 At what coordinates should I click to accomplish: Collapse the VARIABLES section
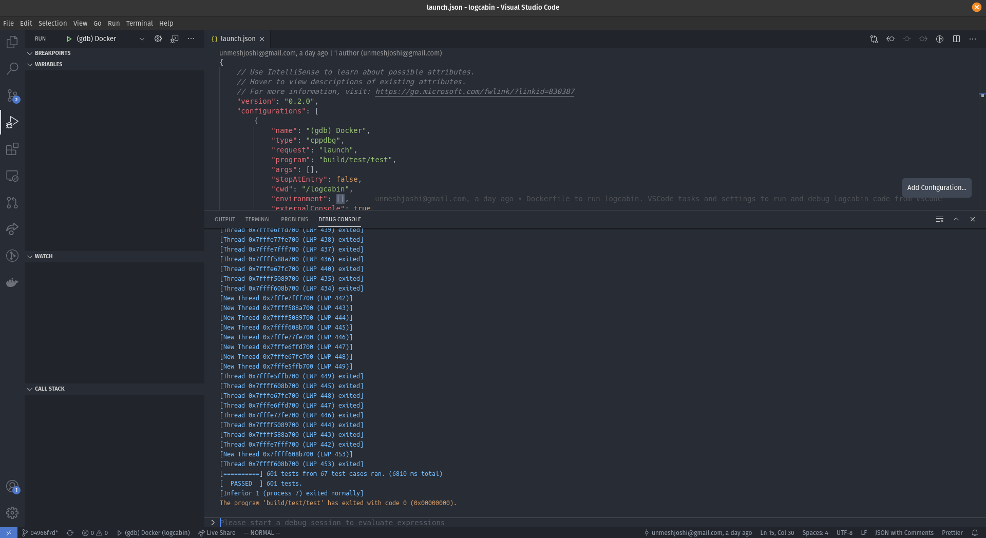[x=48, y=64]
